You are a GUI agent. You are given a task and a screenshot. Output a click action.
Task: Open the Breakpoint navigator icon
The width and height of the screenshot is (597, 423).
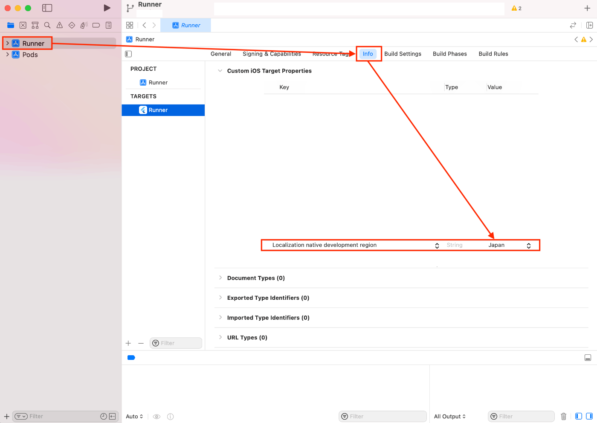click(x=96, y=26)
